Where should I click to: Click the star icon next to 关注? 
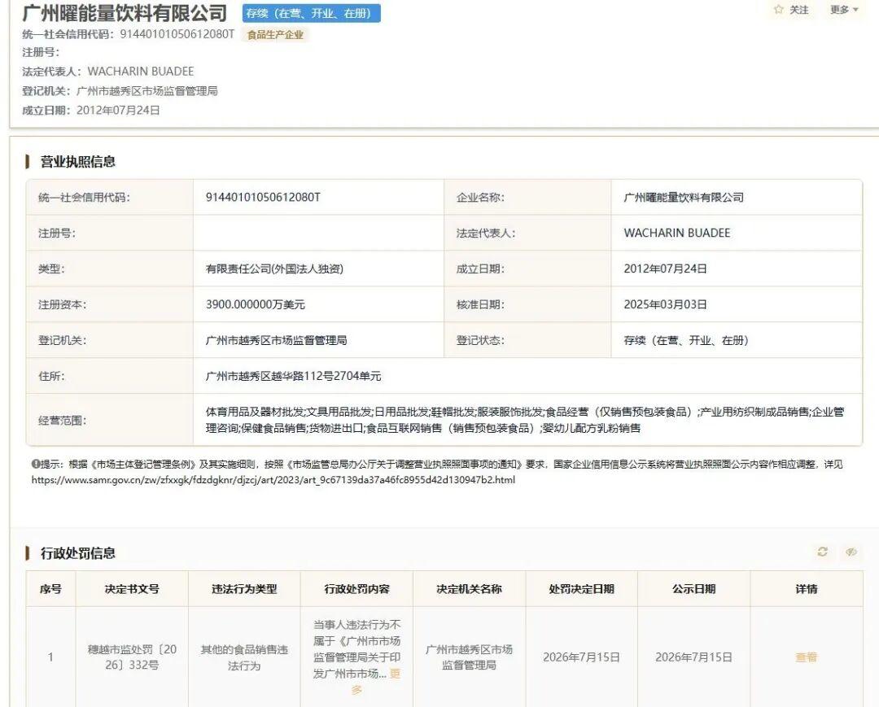click(x=778, y=10)
